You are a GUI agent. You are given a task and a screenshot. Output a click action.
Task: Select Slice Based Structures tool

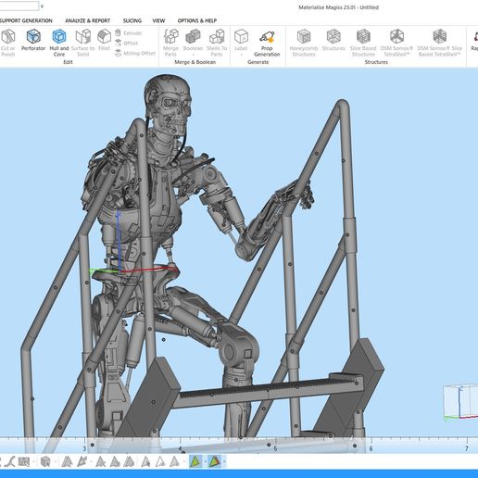[x=363, y=43]
